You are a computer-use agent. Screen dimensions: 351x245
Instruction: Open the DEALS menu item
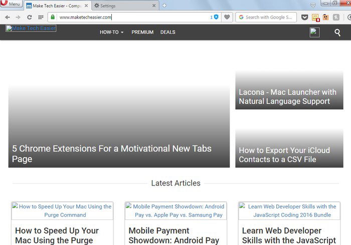tap(167, 32)
